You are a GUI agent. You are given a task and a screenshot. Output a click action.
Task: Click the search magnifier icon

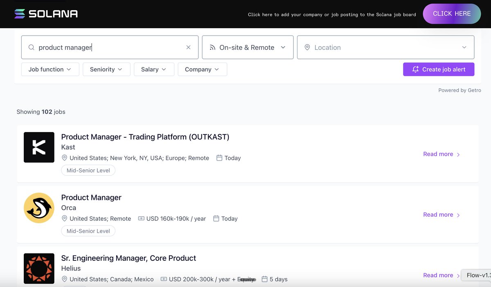click(x=31, y=47)
